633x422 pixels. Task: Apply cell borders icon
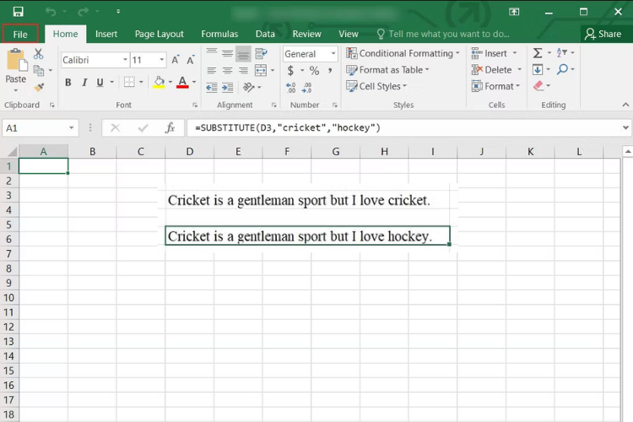click(129, 82)
